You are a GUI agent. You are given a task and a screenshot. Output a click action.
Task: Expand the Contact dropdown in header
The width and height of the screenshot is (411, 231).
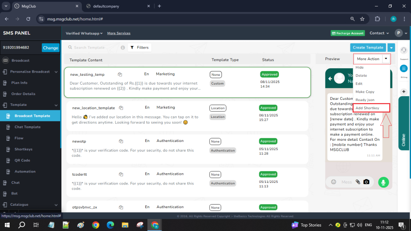(379, 33)
